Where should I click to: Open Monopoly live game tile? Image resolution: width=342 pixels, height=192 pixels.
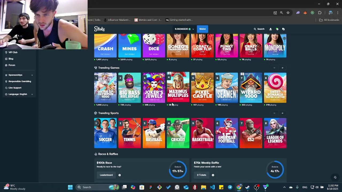tap(275, 46)
